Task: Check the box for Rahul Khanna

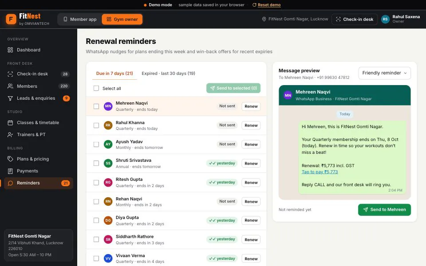Action: tap(96, 125)
